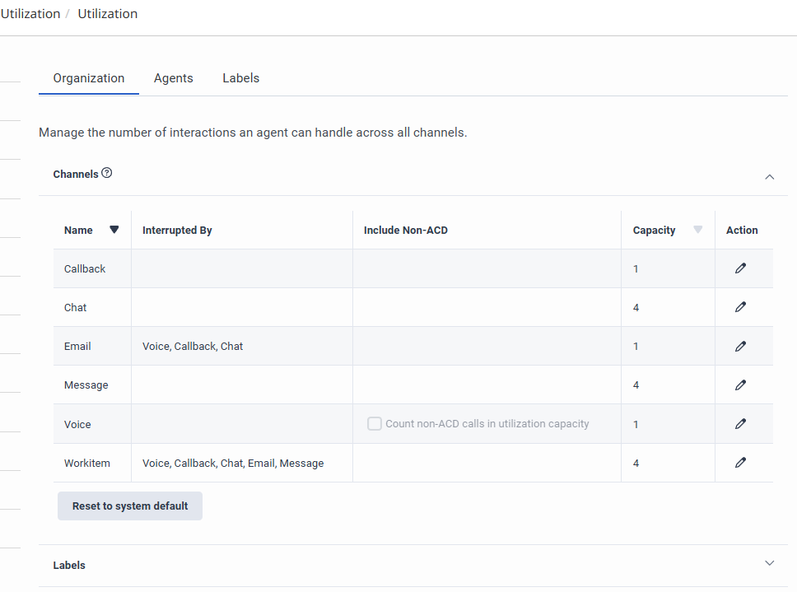Select the Organization tab

[x=89, y=78]
